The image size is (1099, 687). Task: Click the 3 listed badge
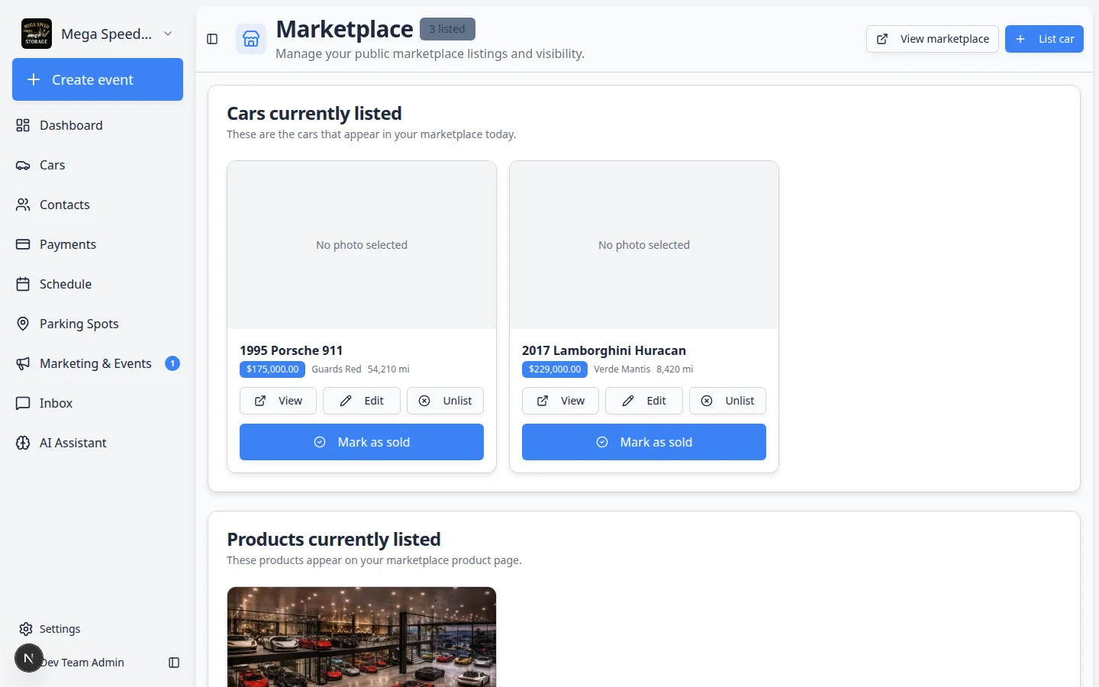[447, 29]
